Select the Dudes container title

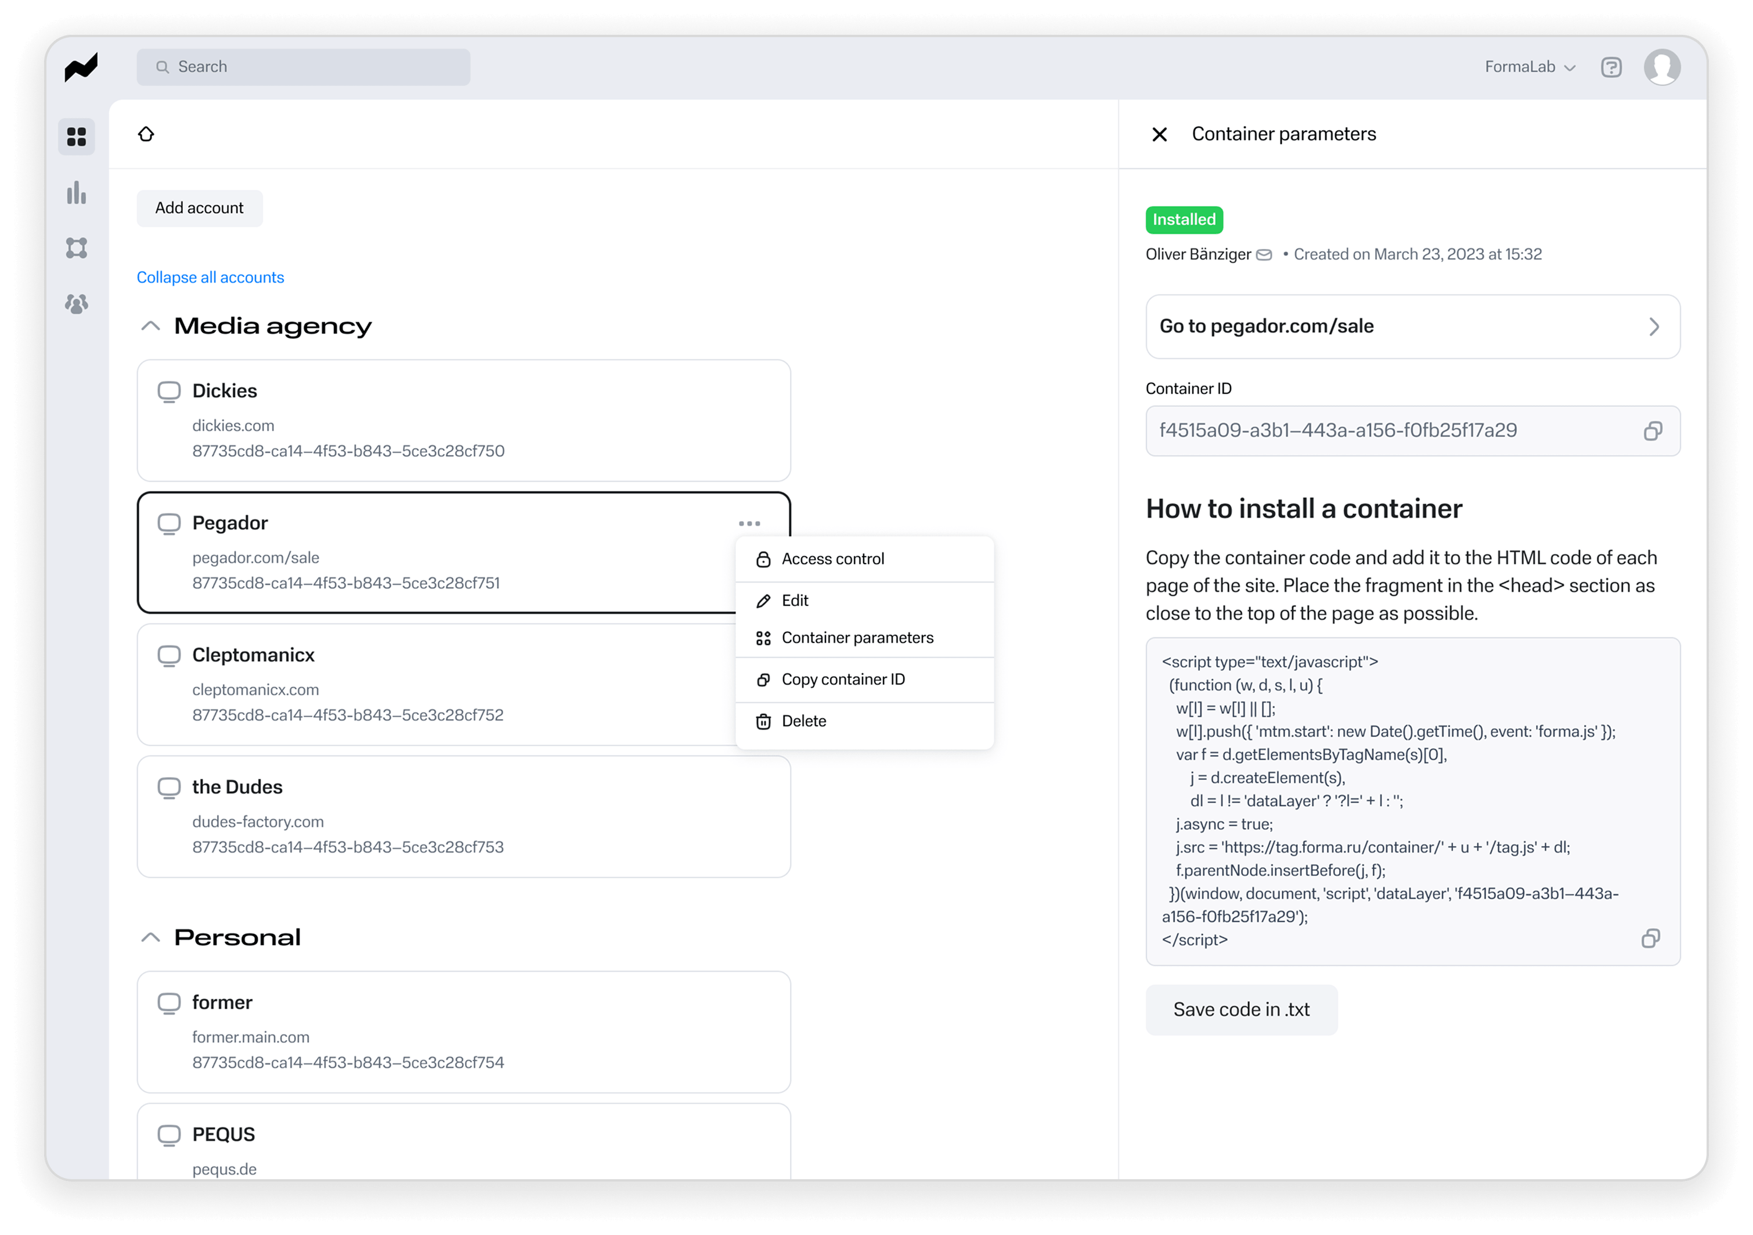tap(237, 788)
